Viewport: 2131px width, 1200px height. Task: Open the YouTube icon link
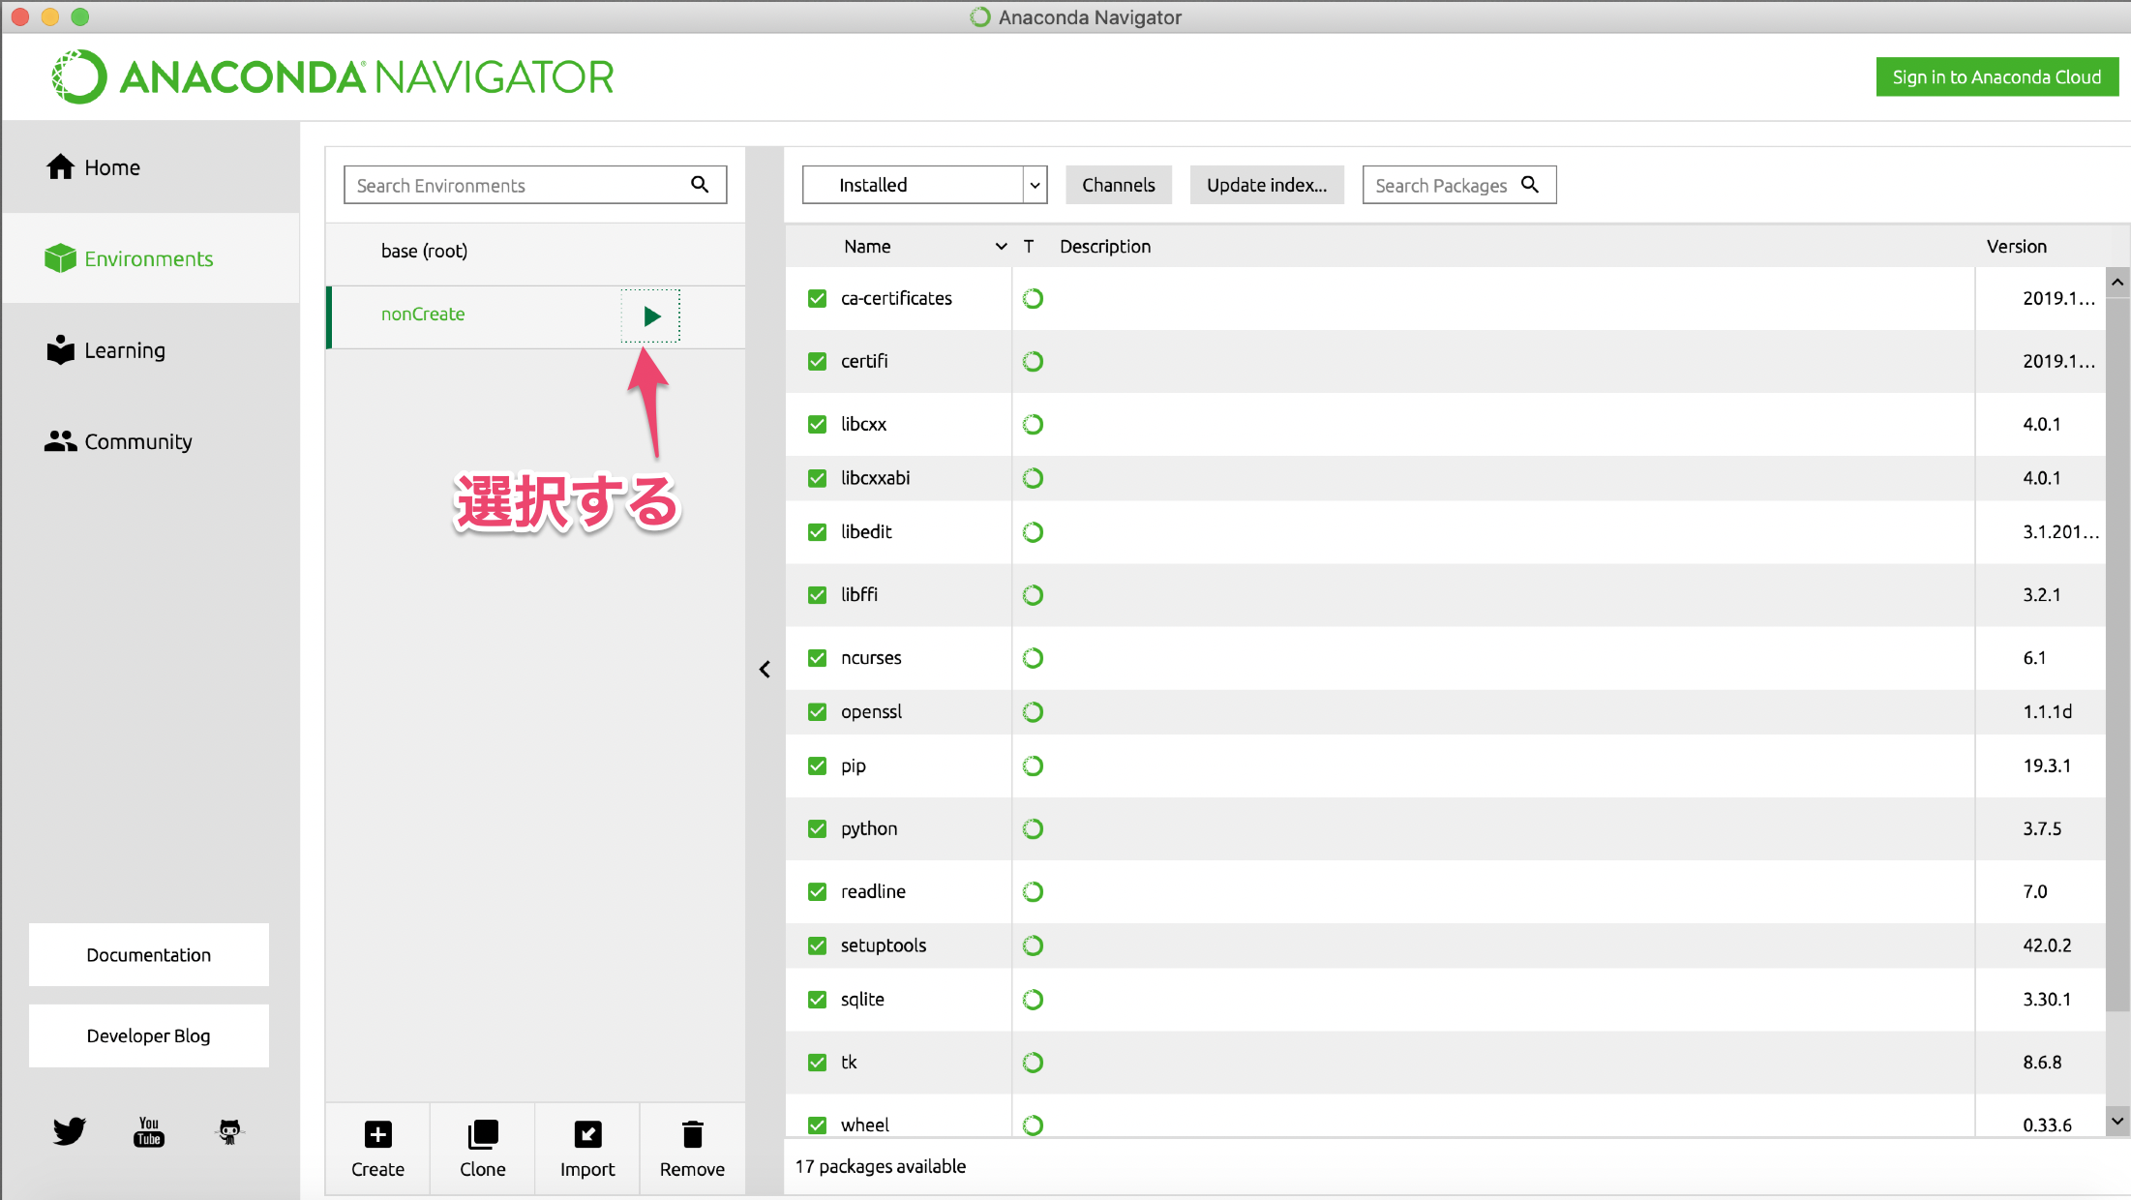[x=148, y=1130]
